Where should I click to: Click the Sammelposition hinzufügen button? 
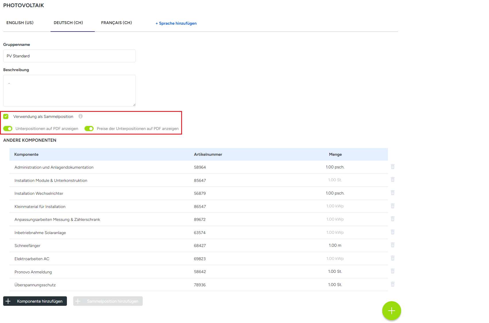tap(108, 301)
